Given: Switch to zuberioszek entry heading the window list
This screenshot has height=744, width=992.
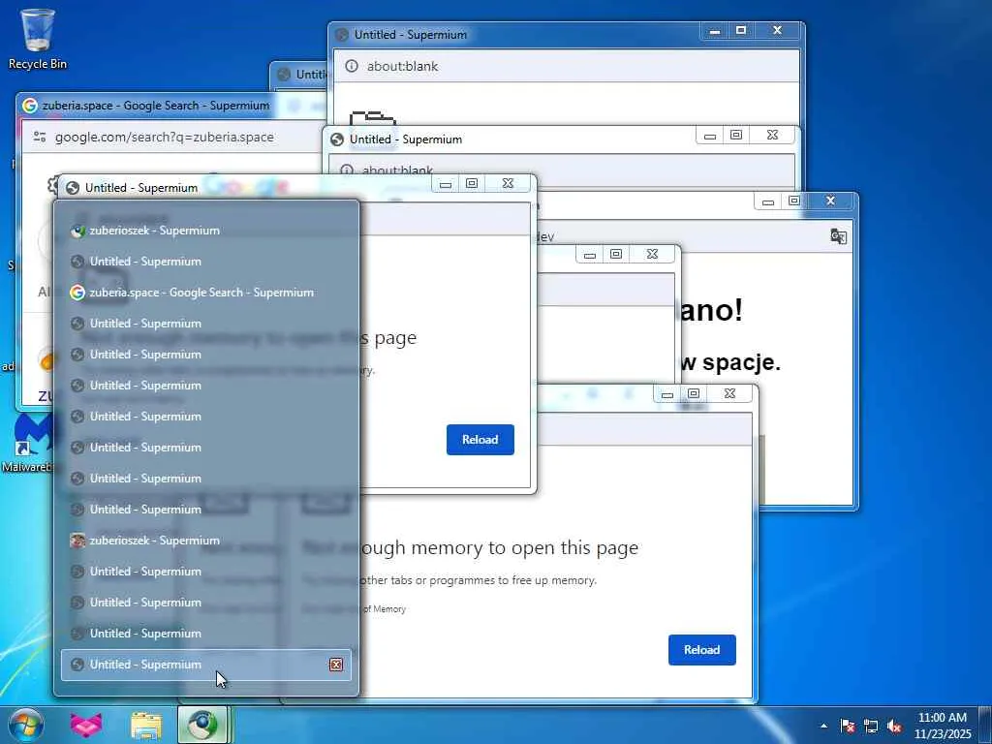Looking at the screenshot, I should pos(206,231).
